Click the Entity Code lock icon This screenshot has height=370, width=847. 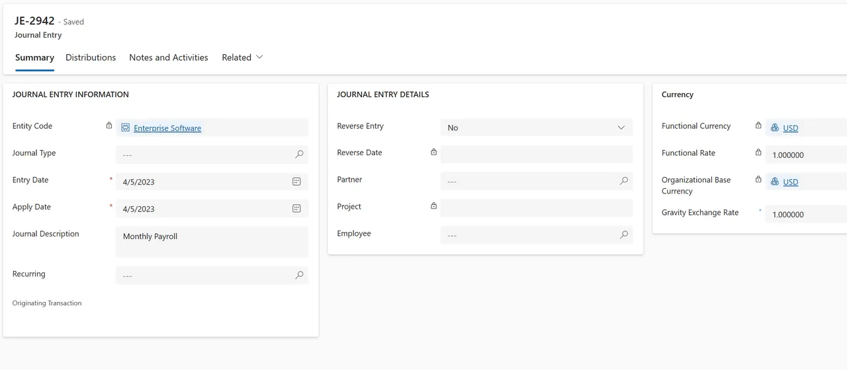pyautogui.click(x=109, y=126)
